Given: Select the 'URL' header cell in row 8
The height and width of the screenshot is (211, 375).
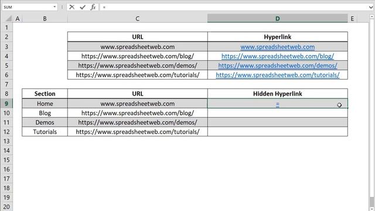Looking at the screenshot, I should point(138,94).
